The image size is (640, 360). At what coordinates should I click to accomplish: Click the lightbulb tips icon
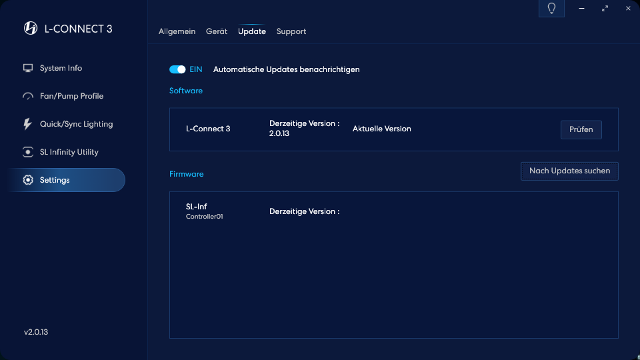[x=551, y=8]
